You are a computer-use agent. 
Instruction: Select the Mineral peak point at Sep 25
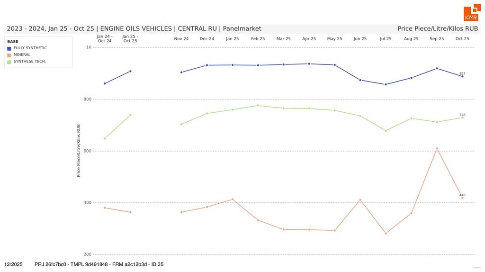click(x=437, y=148)
